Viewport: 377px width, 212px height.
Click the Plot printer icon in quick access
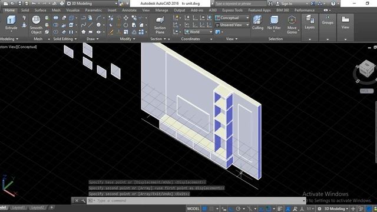(62, 4)
